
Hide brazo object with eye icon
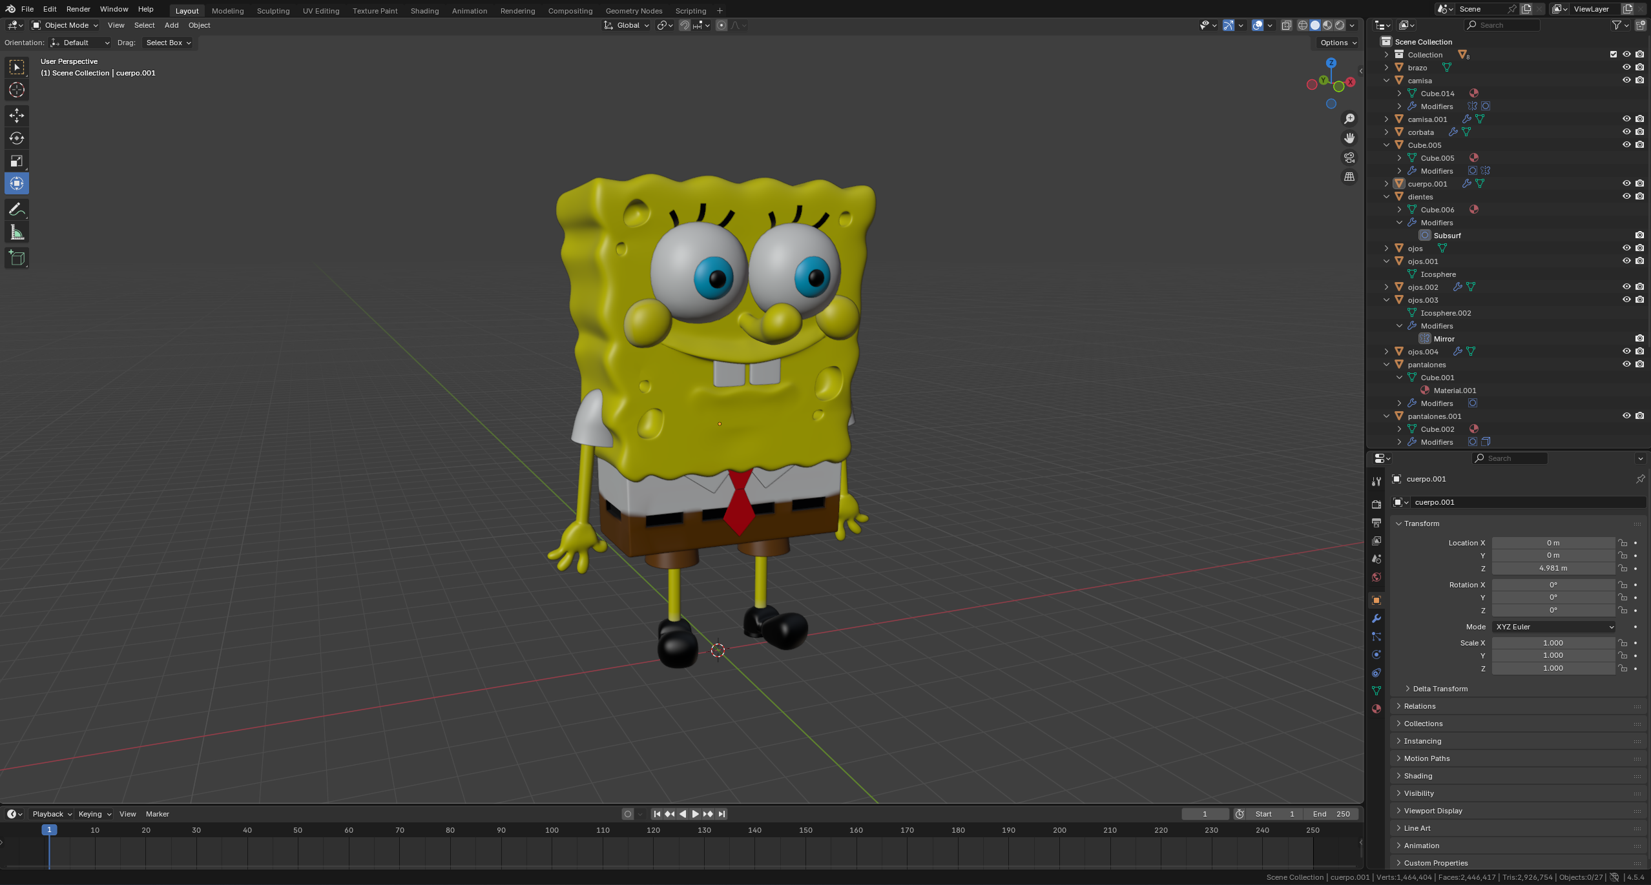[1626, 67]
